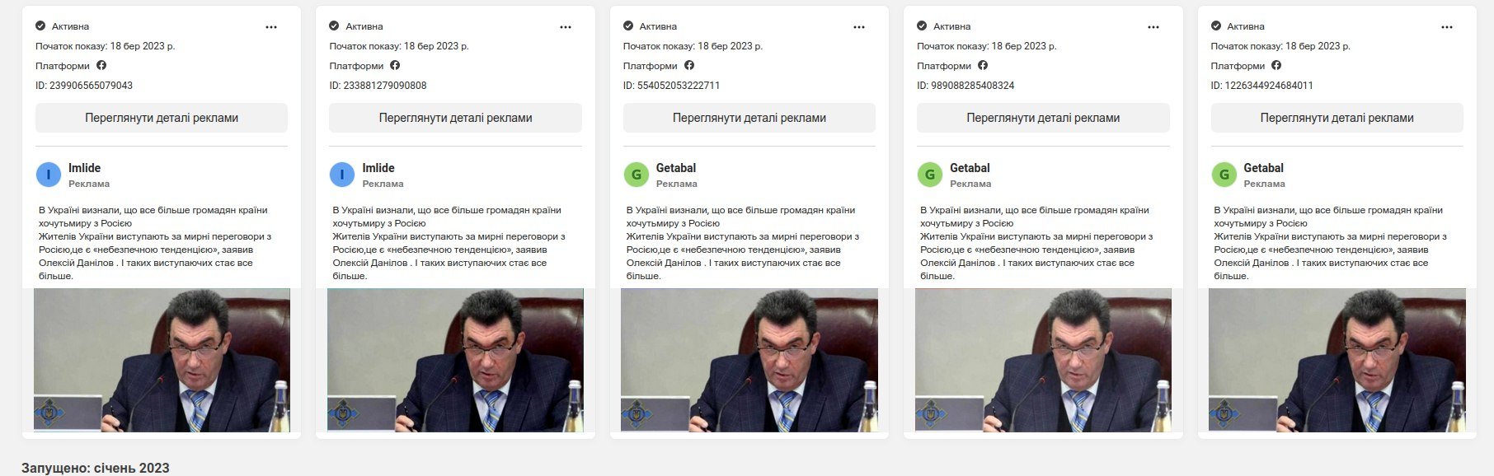This screenshot has width=1494, height=476.
Task: Open three-dot menu for ad ID 1226344924684011
Action: pos(1447,27)
